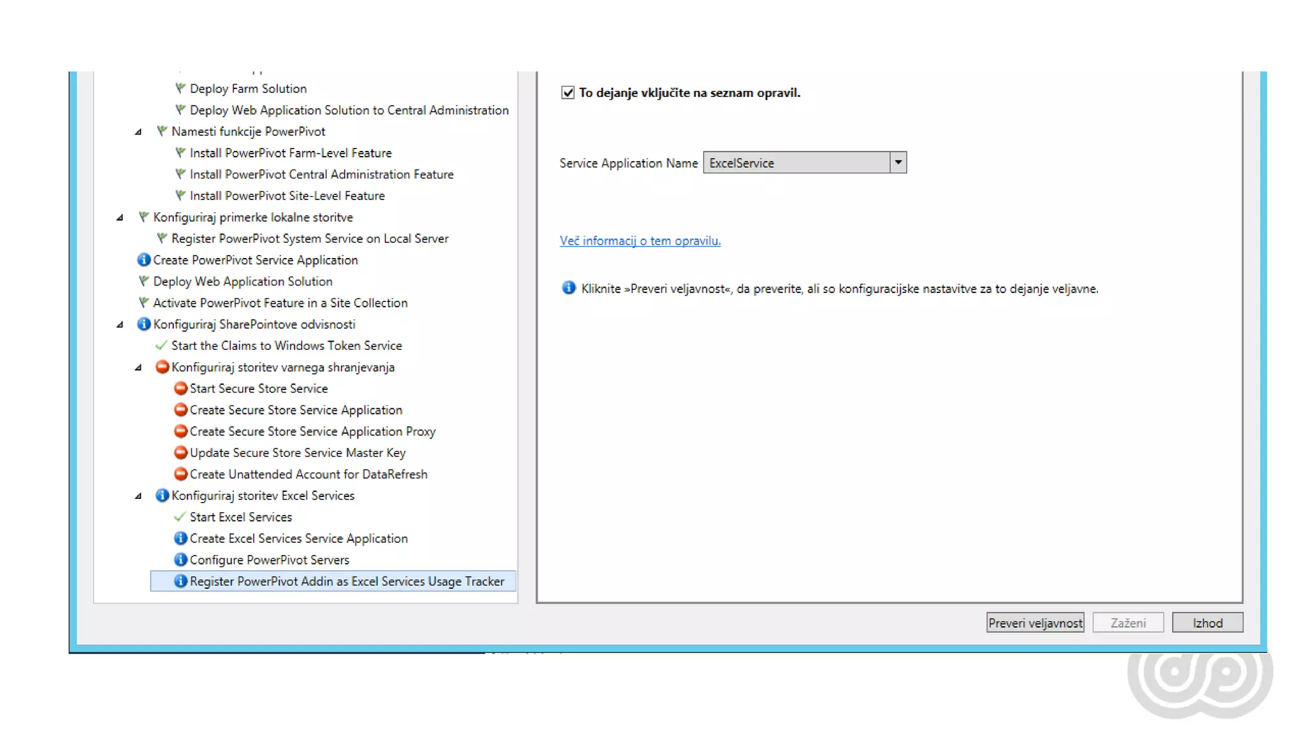Click red icon beside Create Unattended Account for DataRefresh
The width and height of the screenshot is (1305, 734).
(x=180, y=474)
